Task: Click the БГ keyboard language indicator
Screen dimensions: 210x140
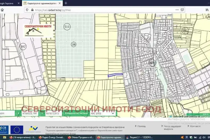Action: [x=209, y=137]
